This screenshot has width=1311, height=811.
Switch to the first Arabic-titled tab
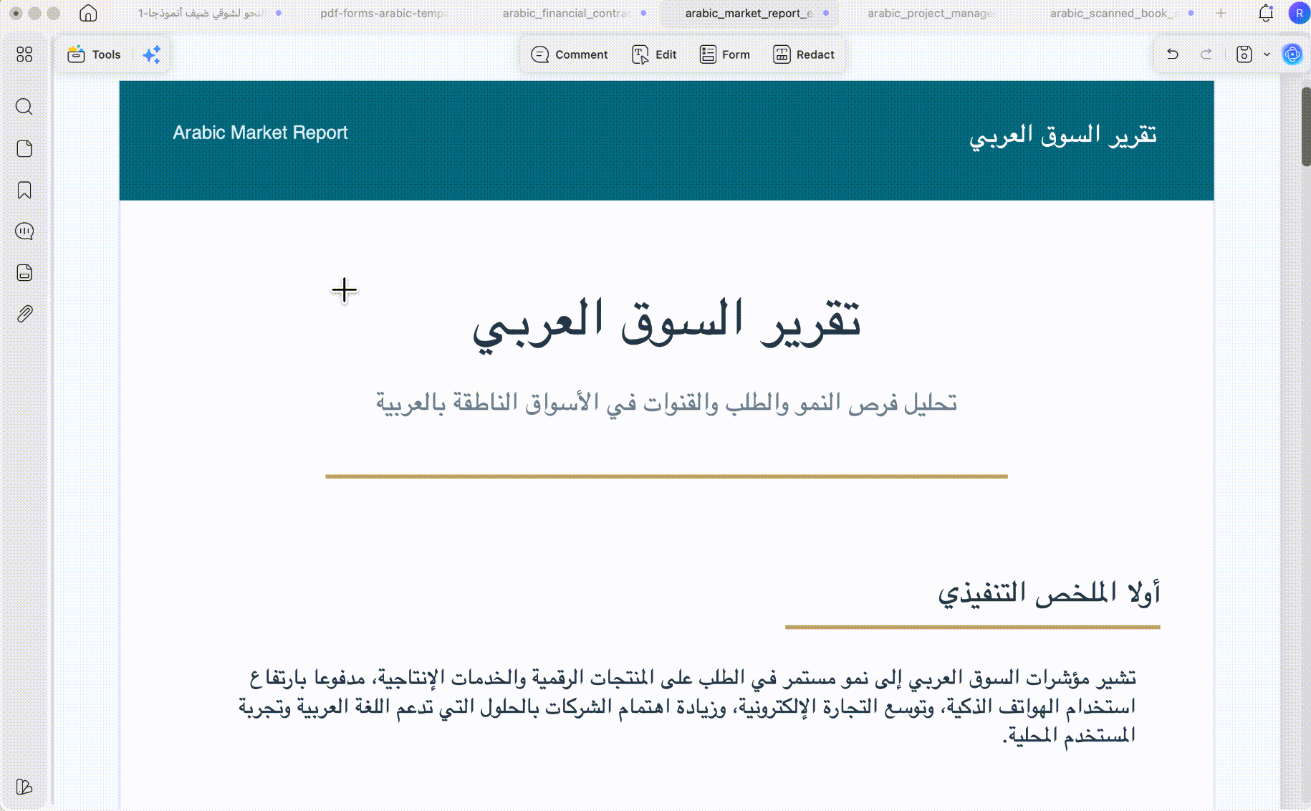pos(202,13)
